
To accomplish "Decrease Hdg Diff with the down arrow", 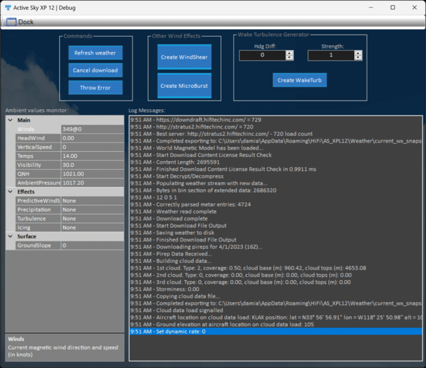I will [289, 59].
